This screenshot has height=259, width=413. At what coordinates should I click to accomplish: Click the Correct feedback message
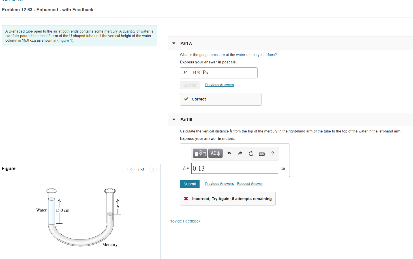221,99
